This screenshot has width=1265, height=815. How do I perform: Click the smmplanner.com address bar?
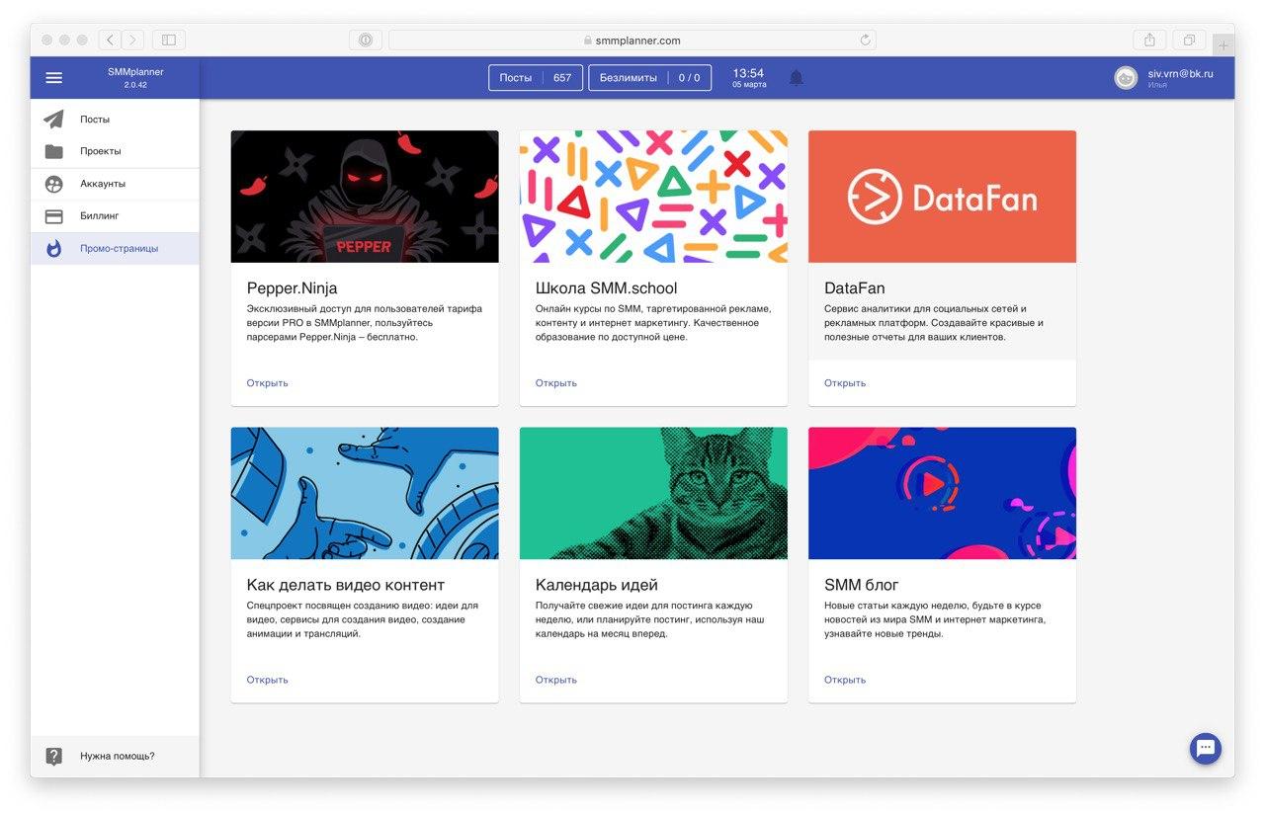click(632, 41)
